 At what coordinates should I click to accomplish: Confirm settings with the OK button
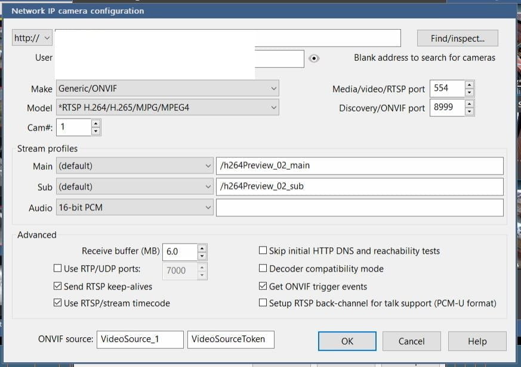[x=347, y=341]
